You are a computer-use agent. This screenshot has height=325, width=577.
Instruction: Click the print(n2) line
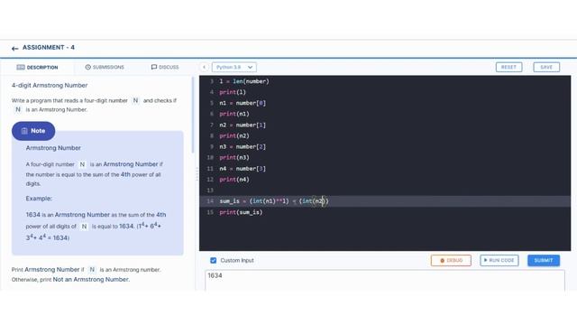234,135
